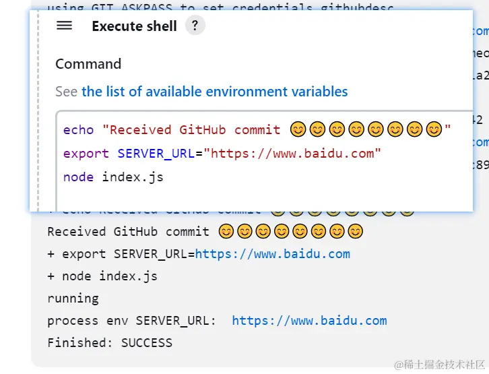Click the "process env SERVER_URL:" console text
The width and height of the screenshot is (489, 374).
click(x=131, y=321)
